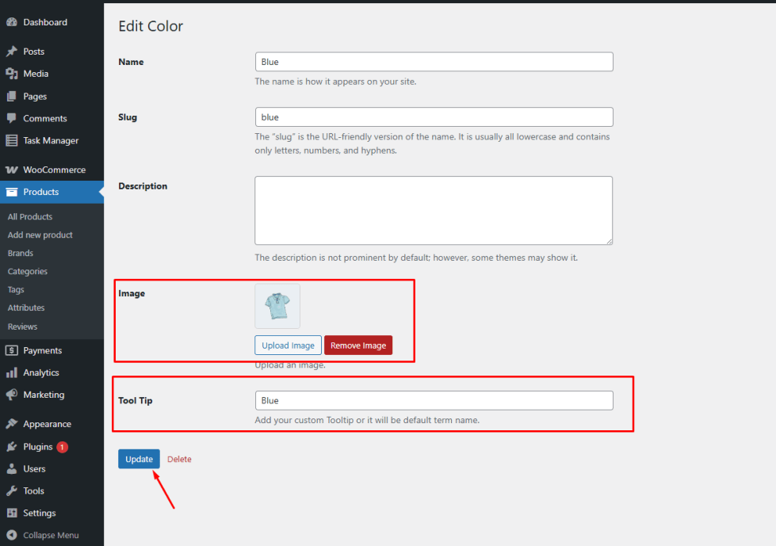Open the Reviews submenu link
The height and width of the screenshot is (546, 776).
[x=22, y=326]
